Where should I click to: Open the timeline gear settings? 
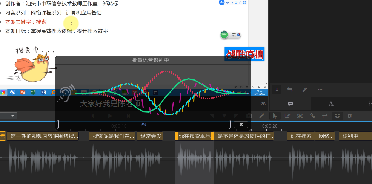[x=349, y=116]
